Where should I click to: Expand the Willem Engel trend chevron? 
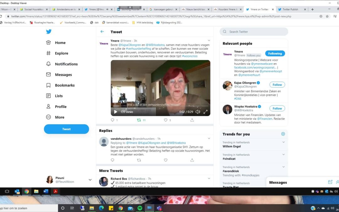point(283,142)
